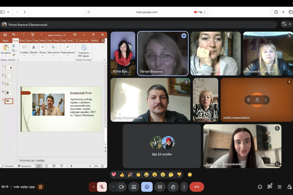Leave call with red hang-up button
This screenshot has height=195, width=293.
[x=197, y=187]
